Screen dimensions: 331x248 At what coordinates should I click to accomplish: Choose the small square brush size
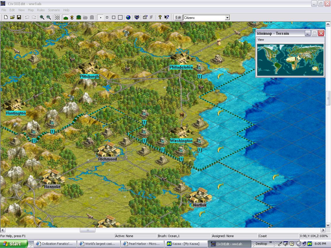pyautogui.click(x=107, y=18)
